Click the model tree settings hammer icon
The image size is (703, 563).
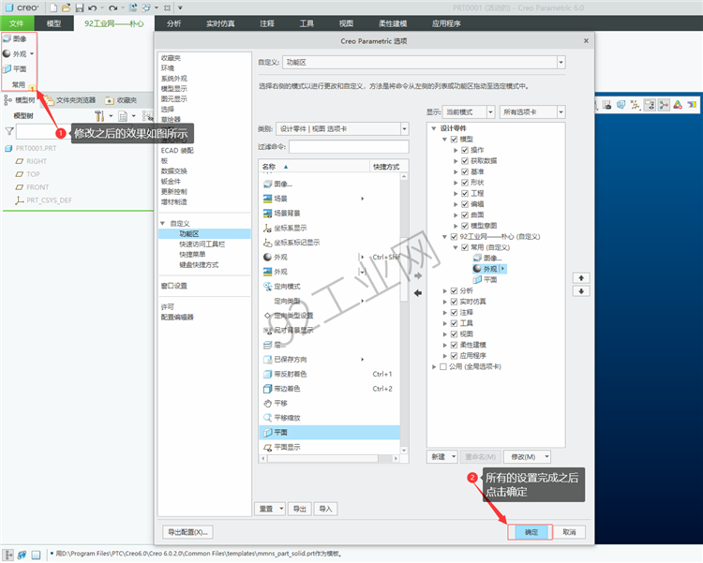point(99,116)
